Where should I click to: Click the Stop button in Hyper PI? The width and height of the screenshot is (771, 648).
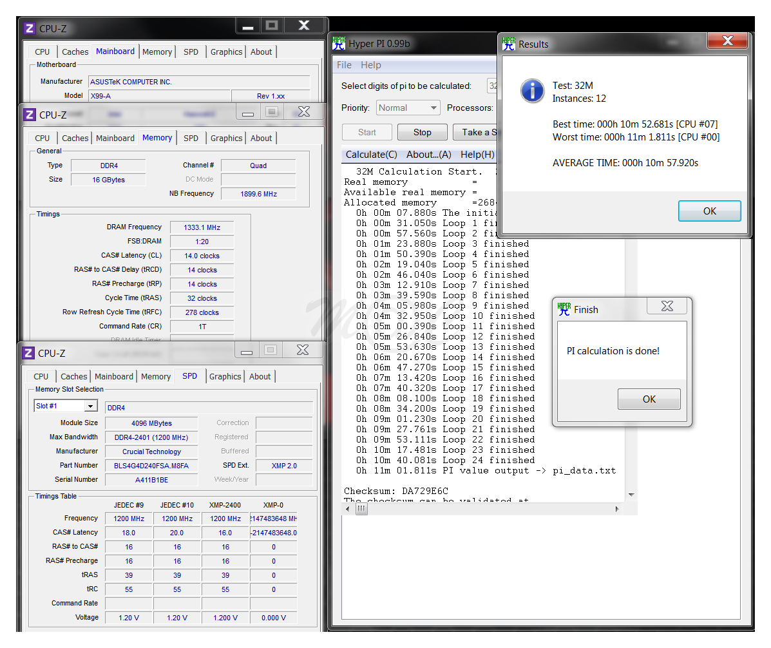(423, 132)
